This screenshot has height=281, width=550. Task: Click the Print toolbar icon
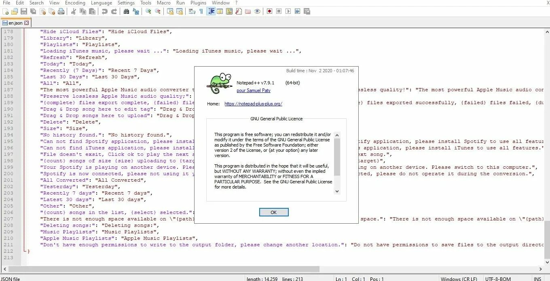click(x=61, y=11)
